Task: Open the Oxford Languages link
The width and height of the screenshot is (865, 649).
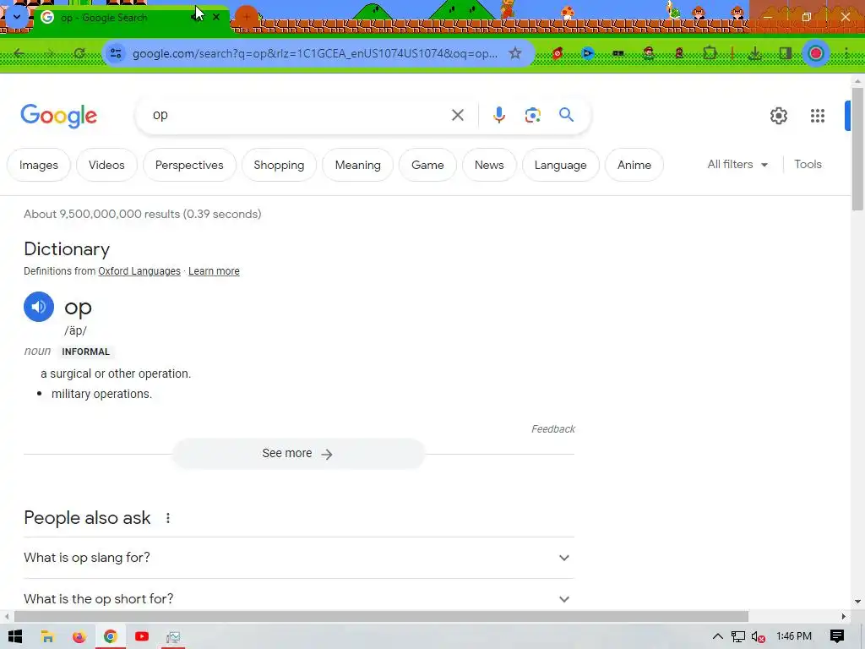Action: [x=139, y=271]
